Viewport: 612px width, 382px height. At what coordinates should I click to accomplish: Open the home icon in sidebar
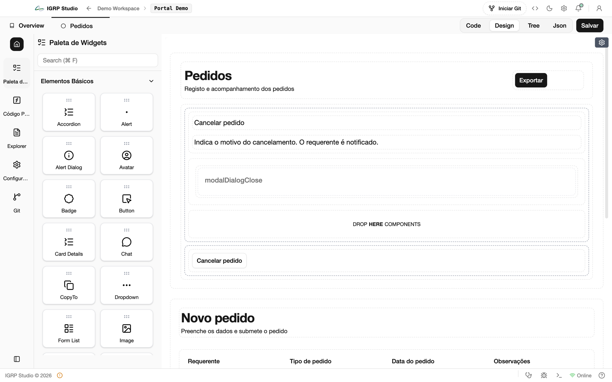[x=17, y=44]
